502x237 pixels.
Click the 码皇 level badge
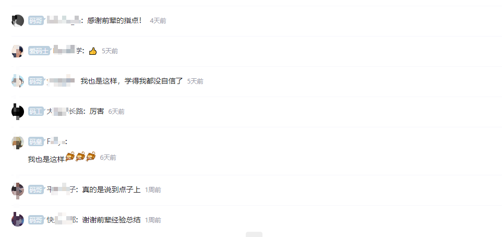pyautogui.click(x=36, y=141)
